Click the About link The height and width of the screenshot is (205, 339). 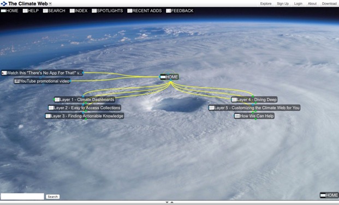coord(312,4)
